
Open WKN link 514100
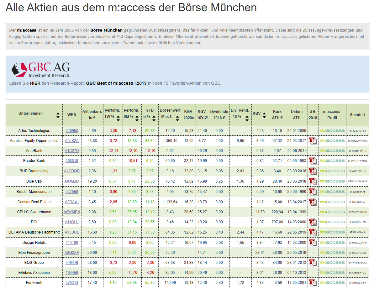click(72, 243)
